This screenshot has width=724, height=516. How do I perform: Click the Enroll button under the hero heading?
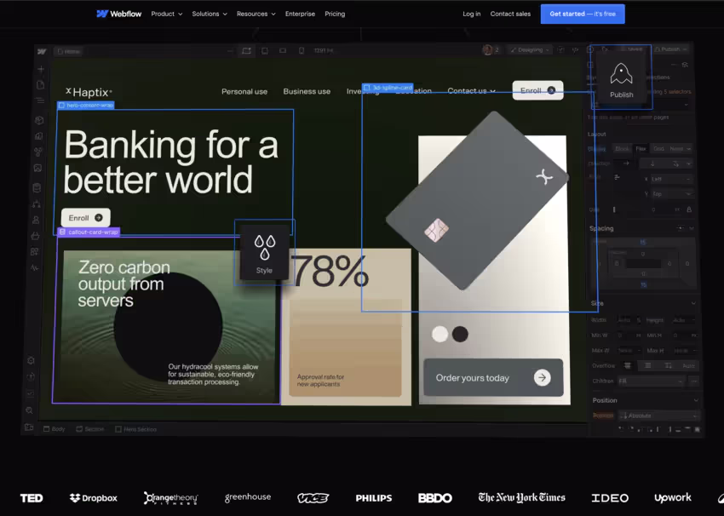coord(85,218)
